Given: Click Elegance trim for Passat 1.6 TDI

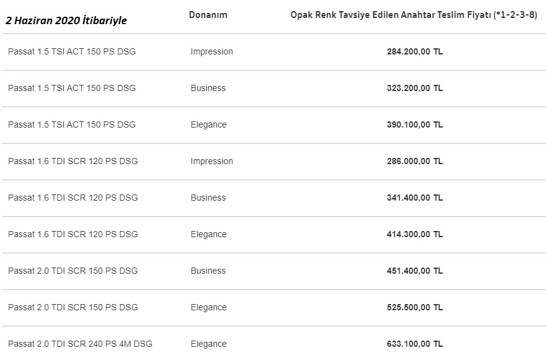Looking at the screenshot, I should click(209, 235).
